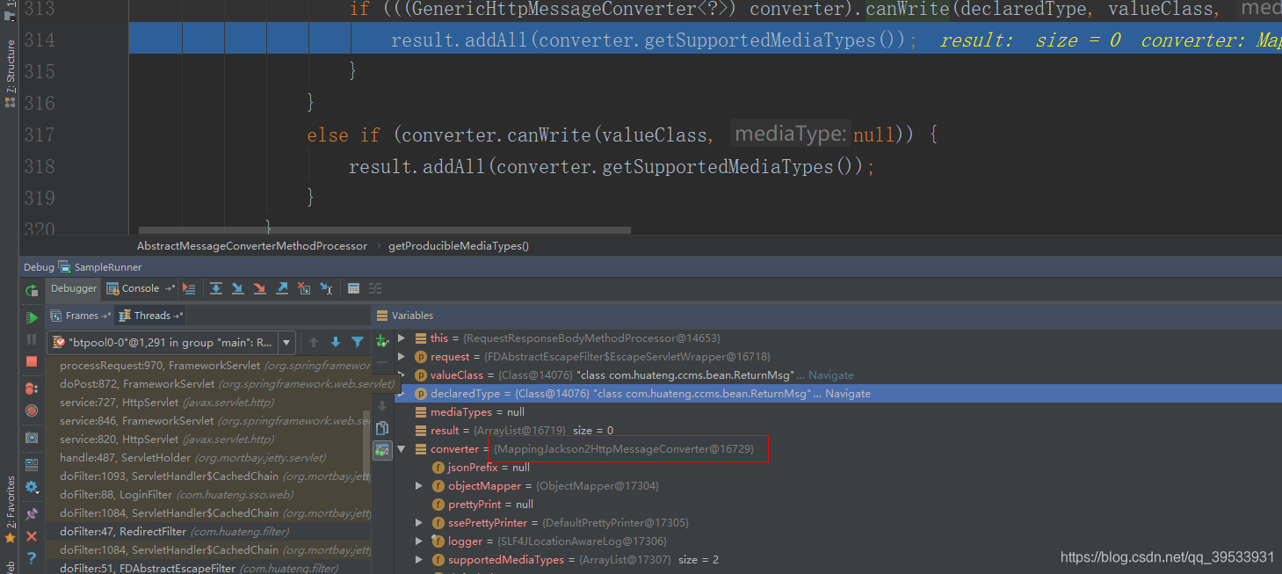Duplicate watch copy icon
Viewport: 1282px width, 574px height.
point(382,428)
